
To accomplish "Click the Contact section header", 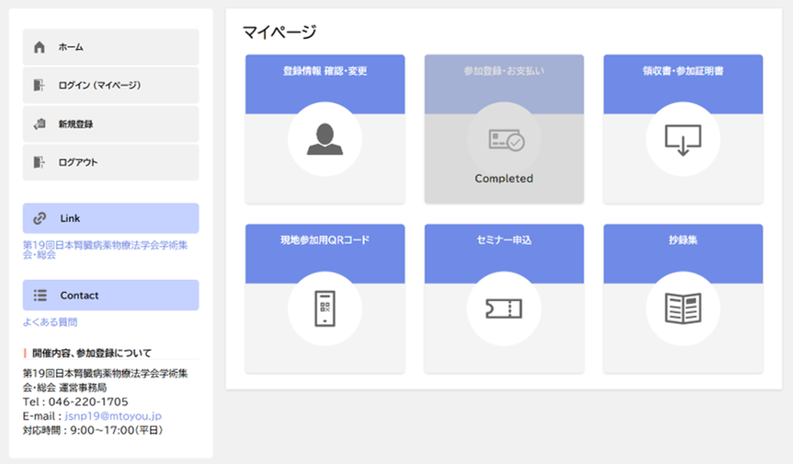I will 111,295.
